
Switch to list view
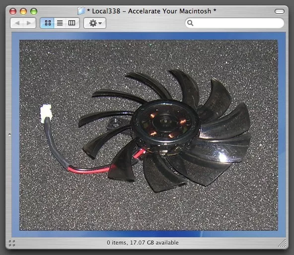(60, 23)
